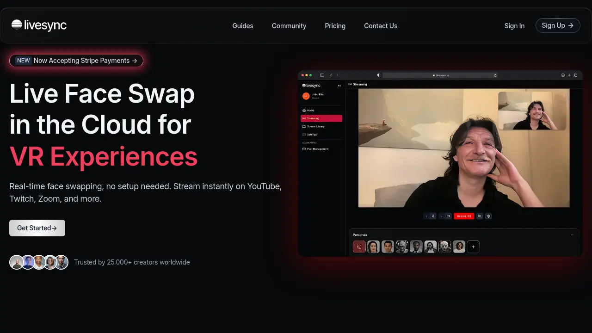This screenshot has width=592, height=333.
Task: Open the Guides page
Action: 243,26
